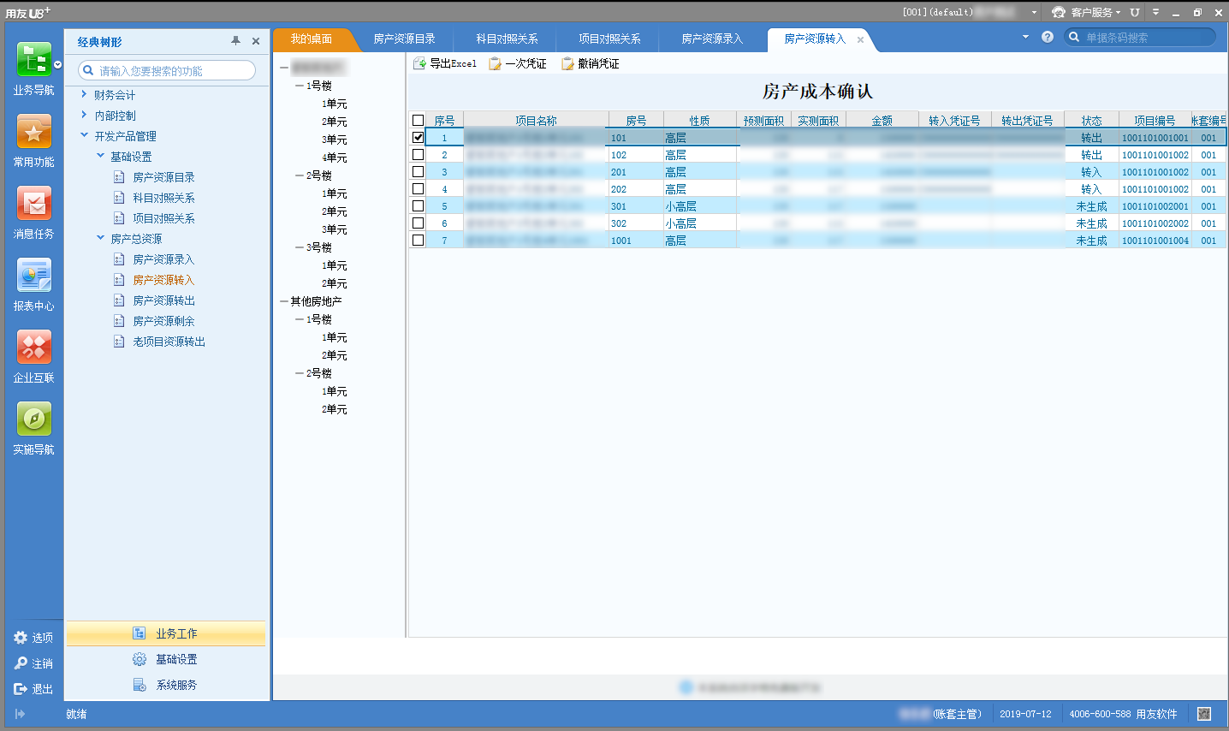
Task: Click the 选项 gear icon
Action: [x=21, y=638]
